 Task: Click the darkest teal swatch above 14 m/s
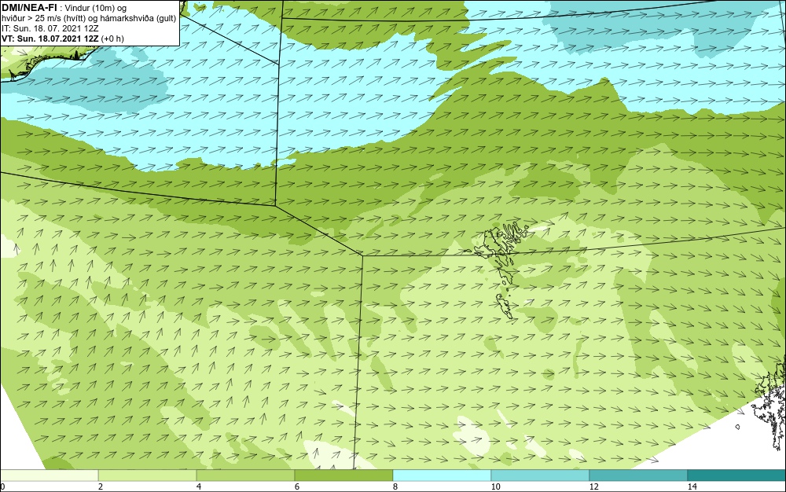click(736, 475)
